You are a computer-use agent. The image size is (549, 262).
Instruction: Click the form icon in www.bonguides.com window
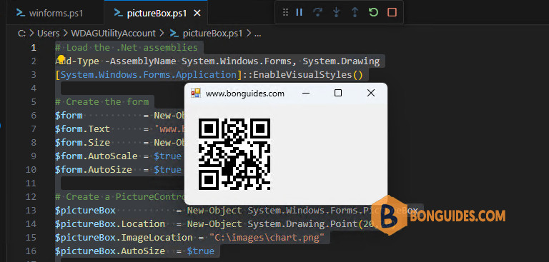196,93
